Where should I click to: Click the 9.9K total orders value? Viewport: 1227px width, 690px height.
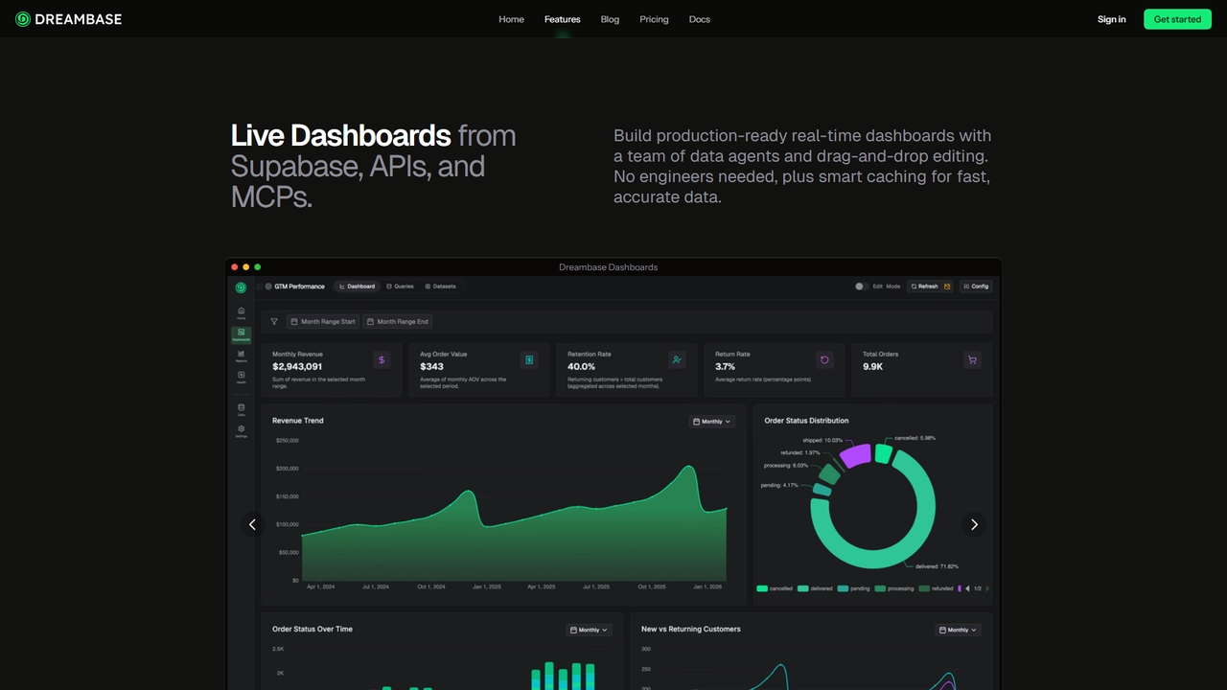click(872, 366)
